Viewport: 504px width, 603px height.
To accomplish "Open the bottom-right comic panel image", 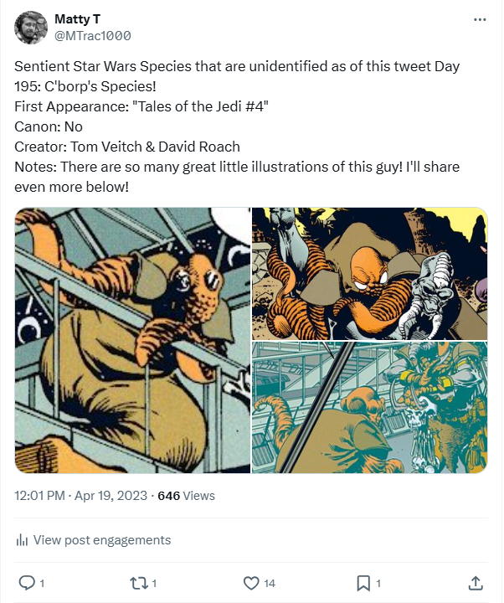I will point(369,407).
